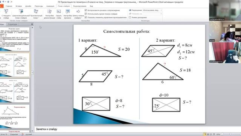241x136 pixels.
Task: Switch to Вид (View) ribbon tab
Action: 91,6
